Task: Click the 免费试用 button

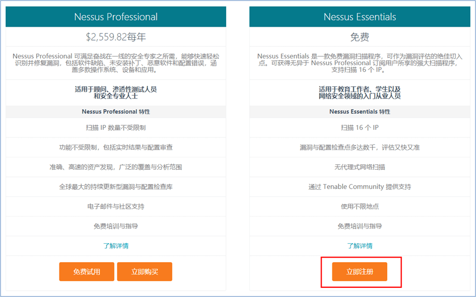Action: pos(87,271)
